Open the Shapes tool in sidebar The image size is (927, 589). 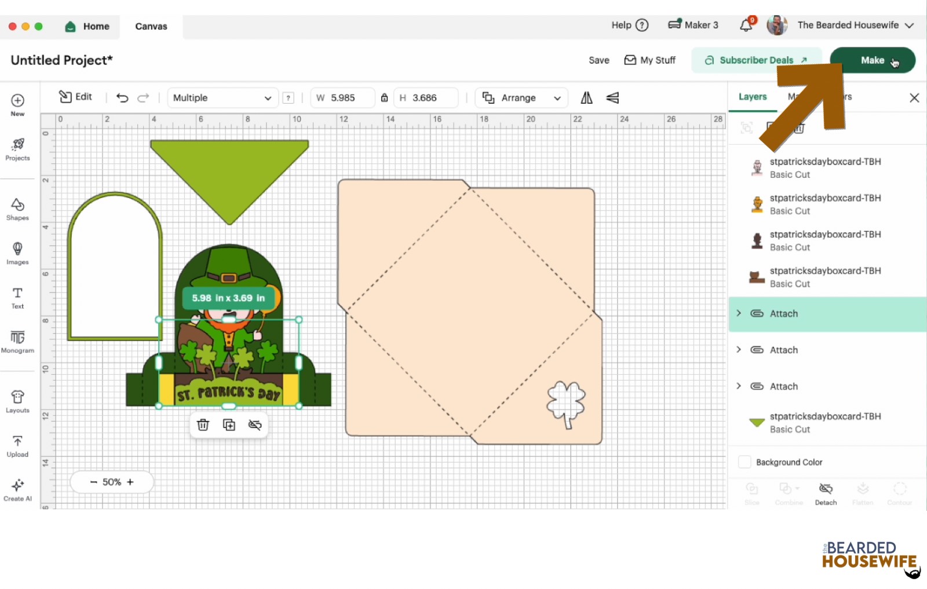click(x=17, y=209)
